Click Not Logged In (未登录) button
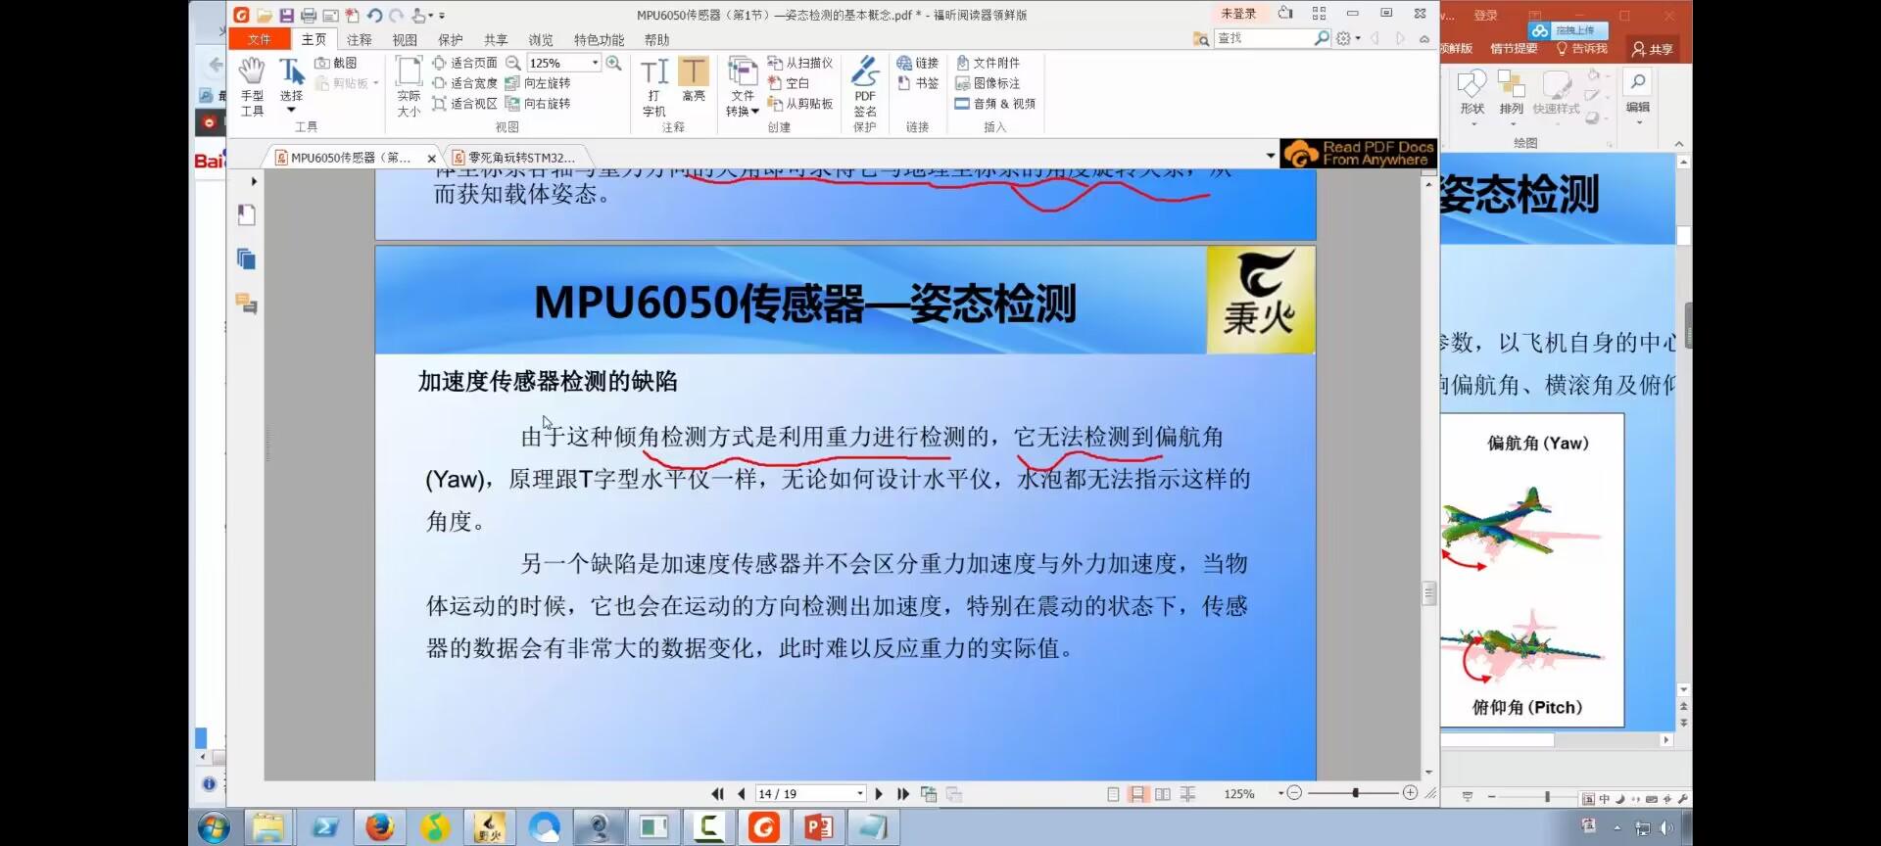The width and height of the screenshot is (1881, 846). coord(1238,14)
